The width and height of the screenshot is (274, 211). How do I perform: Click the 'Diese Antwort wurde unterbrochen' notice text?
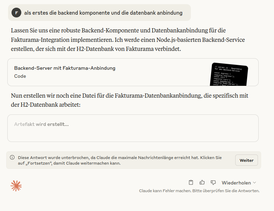[120, 160]
